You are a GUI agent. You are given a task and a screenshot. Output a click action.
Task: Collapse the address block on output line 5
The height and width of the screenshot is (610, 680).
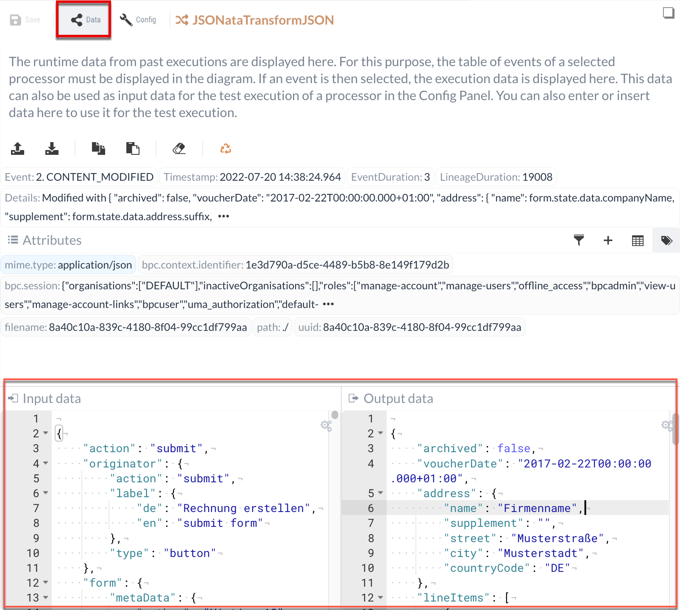click(380, 493)
